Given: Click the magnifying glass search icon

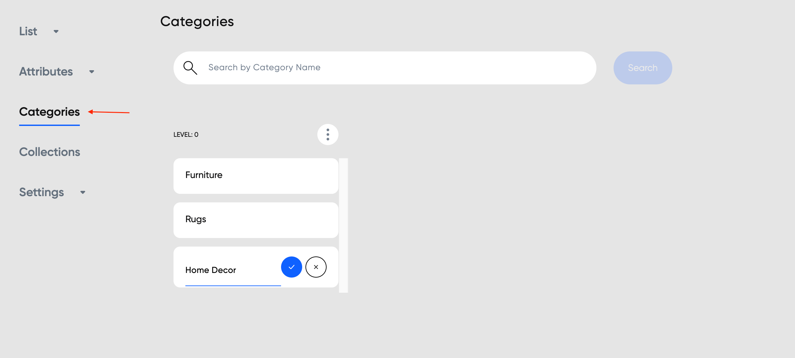Looking at the screenshot, I should [x=190, y=68].
